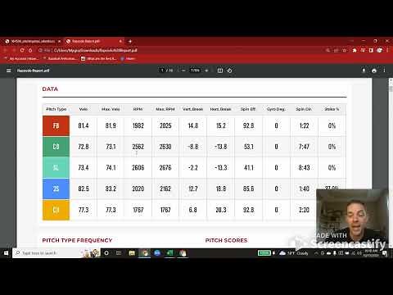The width and height of the screenshot is (393, 295).
Task: Go back in browser history
Action: tap(6, 50)
